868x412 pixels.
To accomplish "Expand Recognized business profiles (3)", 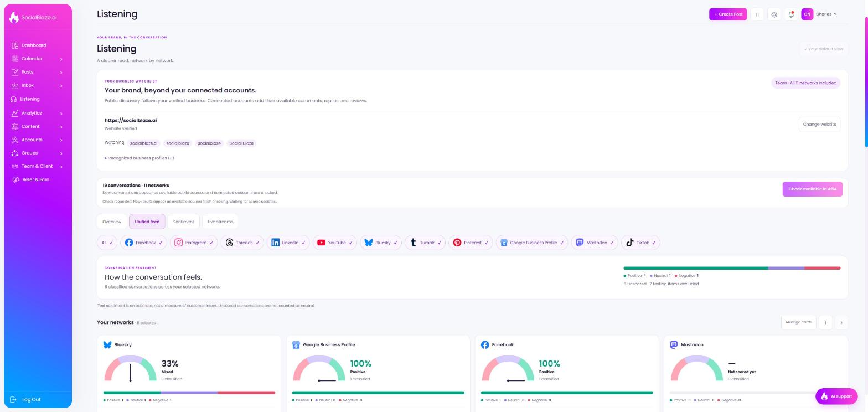I will (x=139, y=158).
